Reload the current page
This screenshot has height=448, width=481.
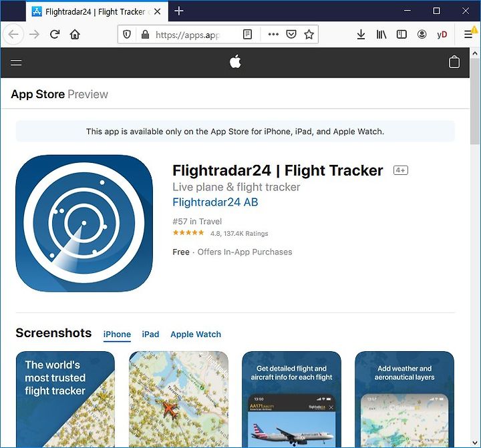point(55,34)
